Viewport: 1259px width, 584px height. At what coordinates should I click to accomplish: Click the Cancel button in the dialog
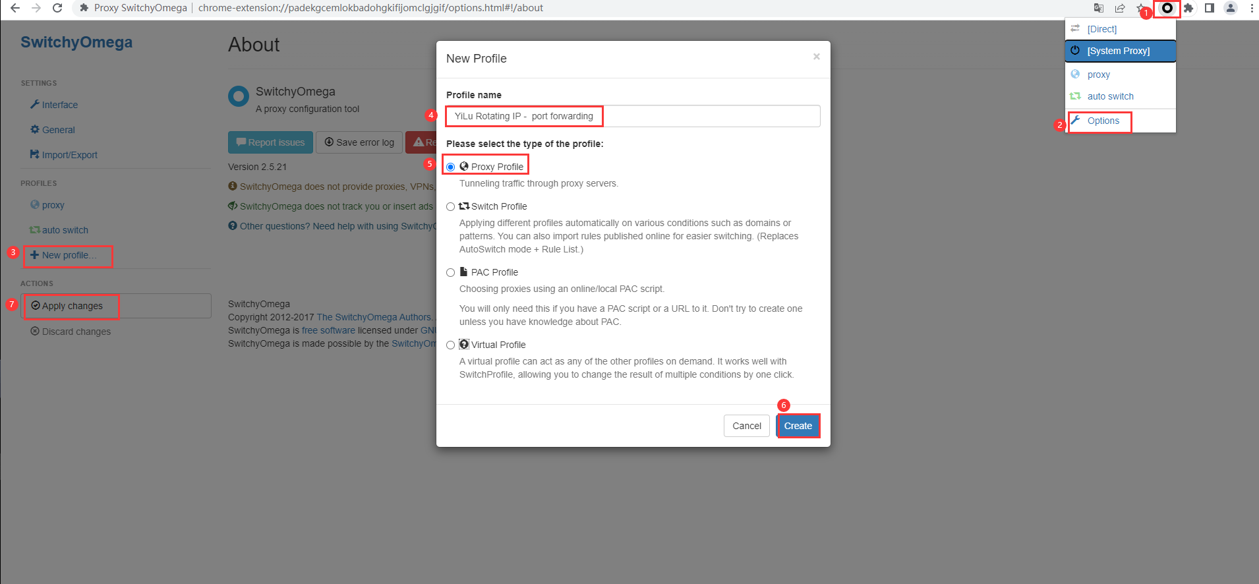point(747,426)
